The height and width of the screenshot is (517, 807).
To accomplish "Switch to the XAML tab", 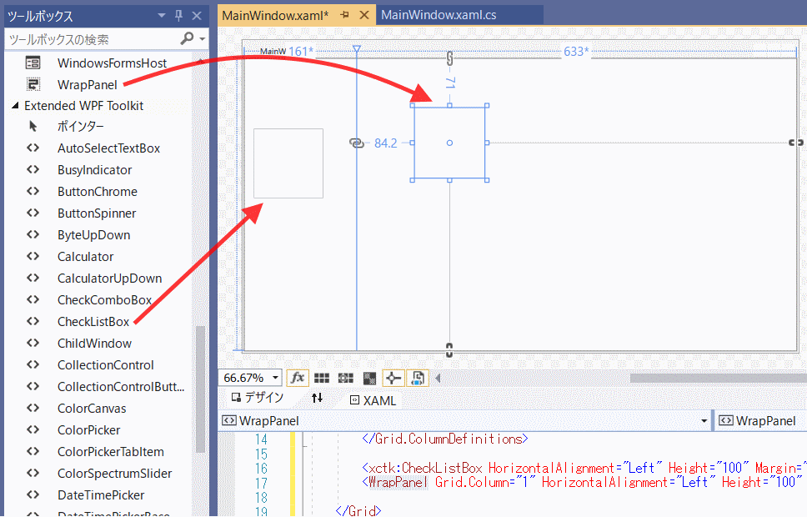I will [373, 400].
